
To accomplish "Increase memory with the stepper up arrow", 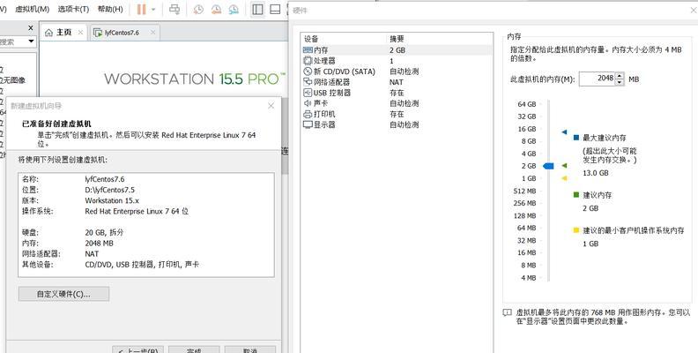I will pyautogui.click(x=620, y=75).
